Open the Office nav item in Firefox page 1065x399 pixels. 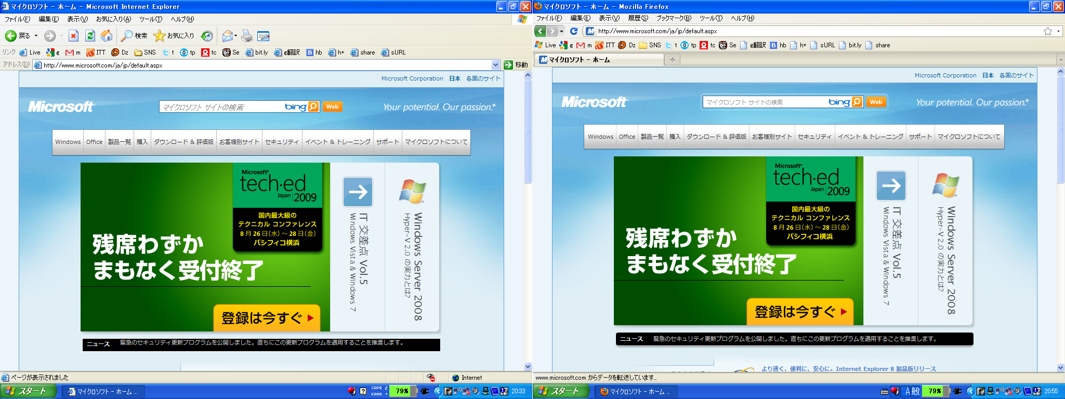coord(627,137)
